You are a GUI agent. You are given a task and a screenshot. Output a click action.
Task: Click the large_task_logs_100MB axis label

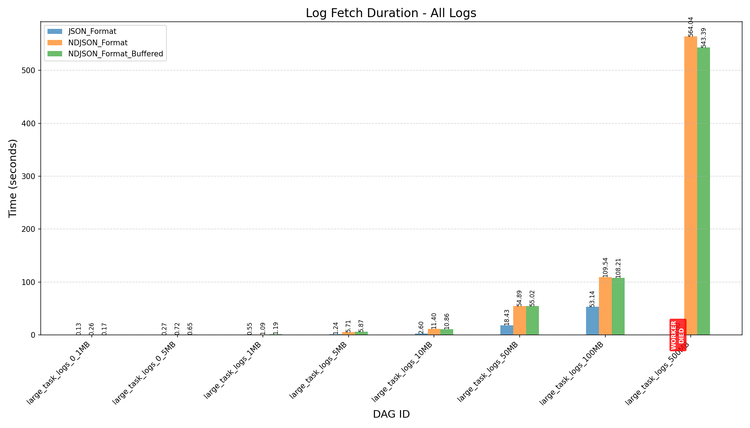point(571,373)
